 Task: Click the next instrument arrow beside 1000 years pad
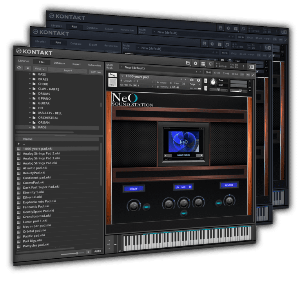pyautogui.click(x=185, y=79)
